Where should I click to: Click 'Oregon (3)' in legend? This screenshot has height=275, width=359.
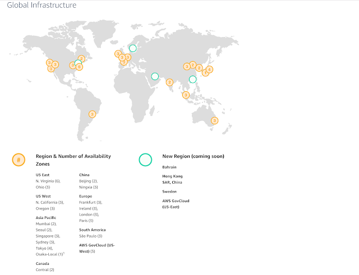pos(45,209)
